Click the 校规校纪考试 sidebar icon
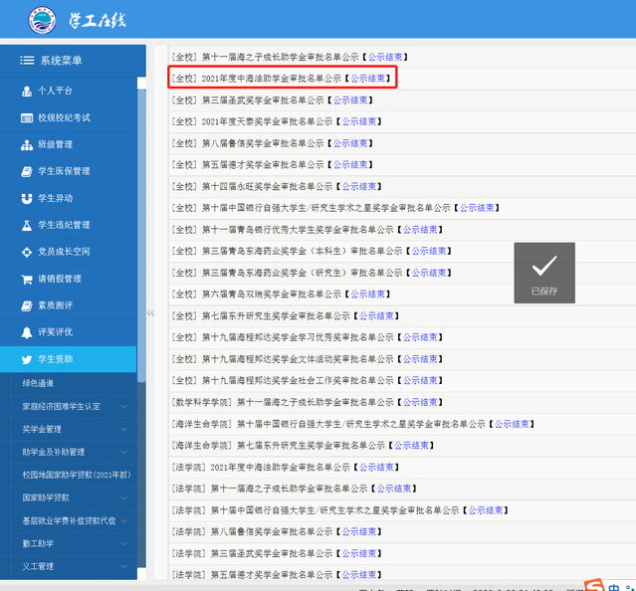Viewport: 636px width, 591px height. tap(27, 117)
